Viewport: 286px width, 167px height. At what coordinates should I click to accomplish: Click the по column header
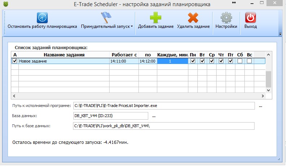click(148, 55)
